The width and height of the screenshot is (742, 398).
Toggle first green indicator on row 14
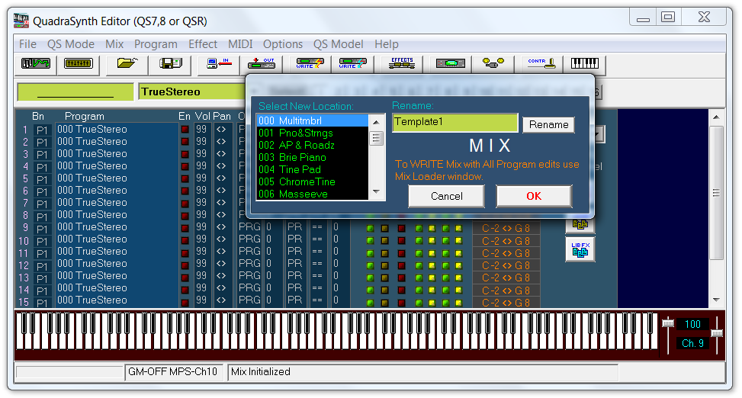[x=370, y=290]
